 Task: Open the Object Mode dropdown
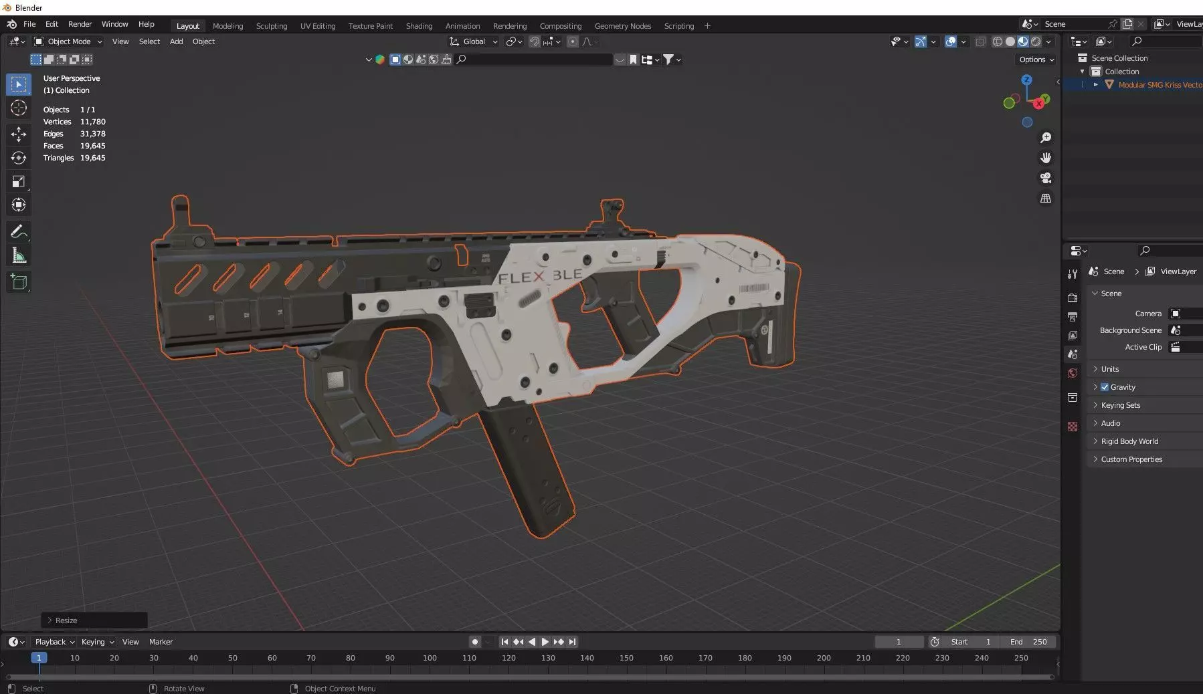pyautogui.click(x=68, y=41)
